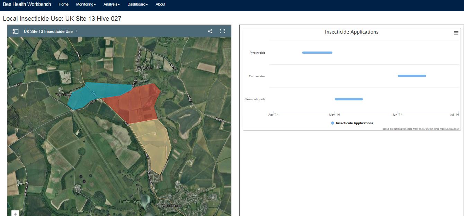Click the May '14 axis tick label
The width and height of the screenshot is (464, 216).
[334, 115]
